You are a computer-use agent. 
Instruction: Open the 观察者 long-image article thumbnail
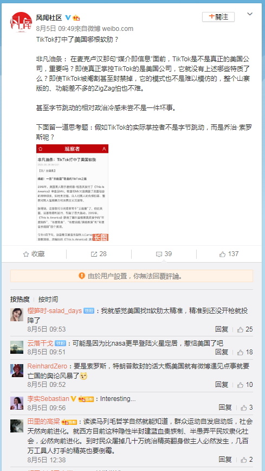[x=72, y=193]
